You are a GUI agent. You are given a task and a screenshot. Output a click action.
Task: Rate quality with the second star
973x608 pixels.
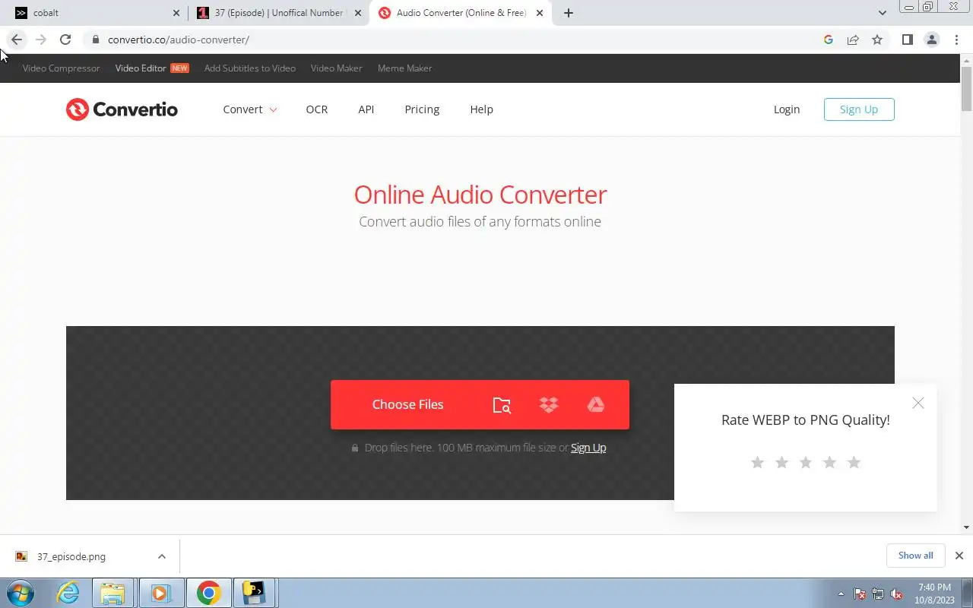coord(781,462)
